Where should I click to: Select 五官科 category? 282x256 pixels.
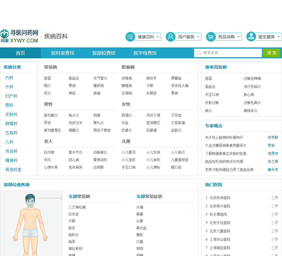coord(11,133)
